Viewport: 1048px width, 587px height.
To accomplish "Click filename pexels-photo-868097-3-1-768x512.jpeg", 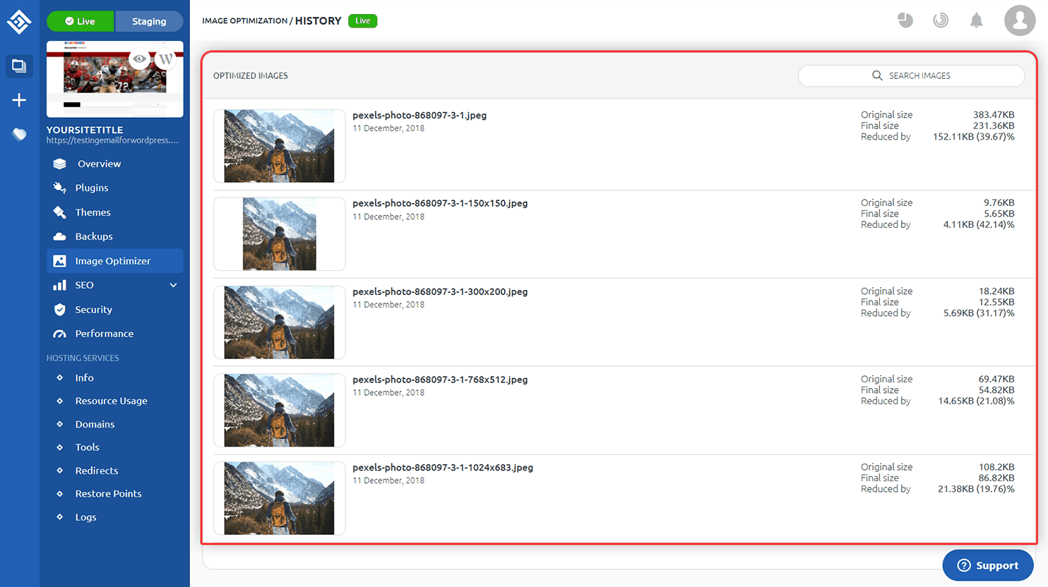I will 440,380.
